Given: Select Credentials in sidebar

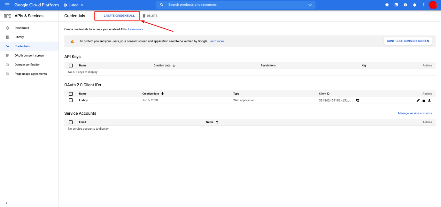Looking at the screenshot, I should (x=22, y=46).
